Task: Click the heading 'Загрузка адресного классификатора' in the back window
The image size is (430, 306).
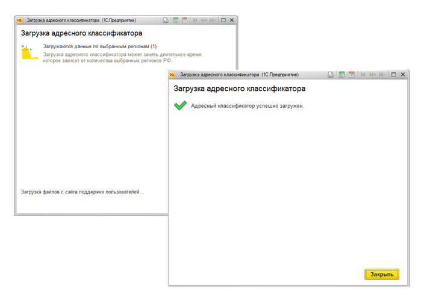Action: click(81, 33)
